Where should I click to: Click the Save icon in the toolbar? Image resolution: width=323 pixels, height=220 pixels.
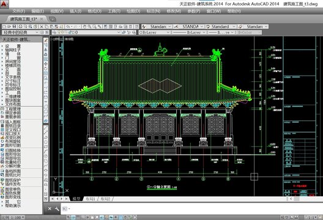[x=15, y=26]
